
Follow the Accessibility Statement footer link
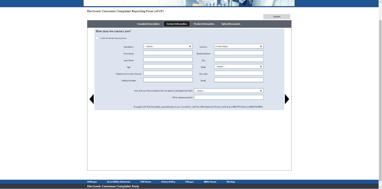[x=118, y=182]
